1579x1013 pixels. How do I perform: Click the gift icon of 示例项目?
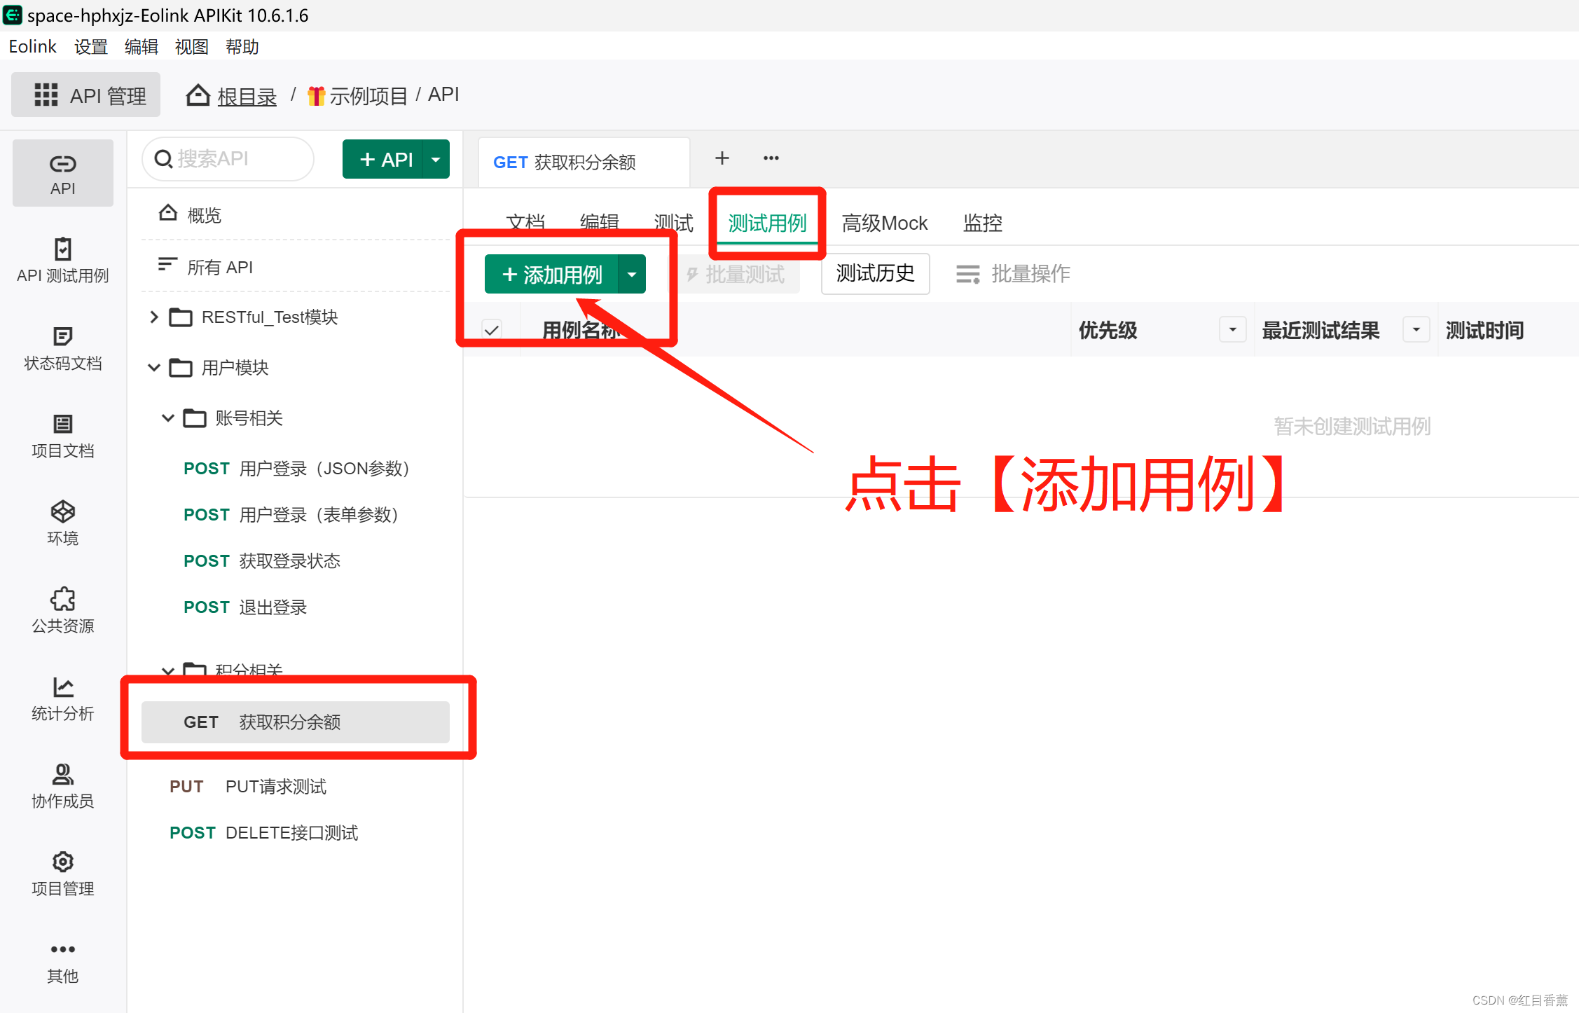click(316, 95)
